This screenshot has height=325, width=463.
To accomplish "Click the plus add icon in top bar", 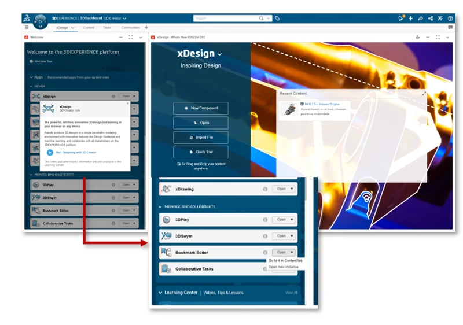I will click(410, 19).
